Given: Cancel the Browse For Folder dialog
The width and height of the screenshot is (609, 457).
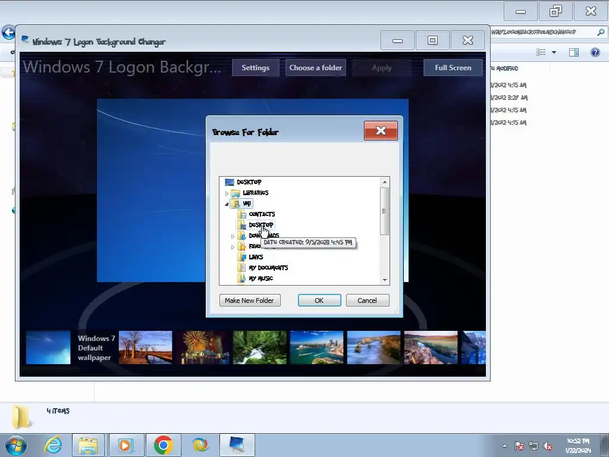Looking at the screenshot, I should 368,301.
